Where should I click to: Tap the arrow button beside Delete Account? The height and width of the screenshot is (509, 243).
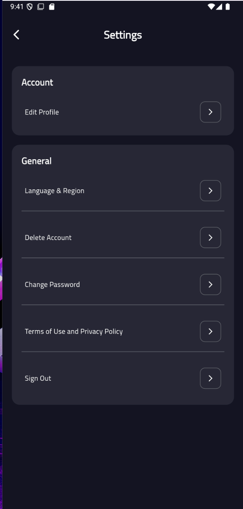210,238
